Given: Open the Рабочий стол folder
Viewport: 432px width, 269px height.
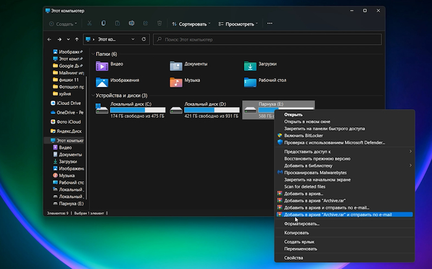Looking at the screenshot, I should (x=265, y=82).
